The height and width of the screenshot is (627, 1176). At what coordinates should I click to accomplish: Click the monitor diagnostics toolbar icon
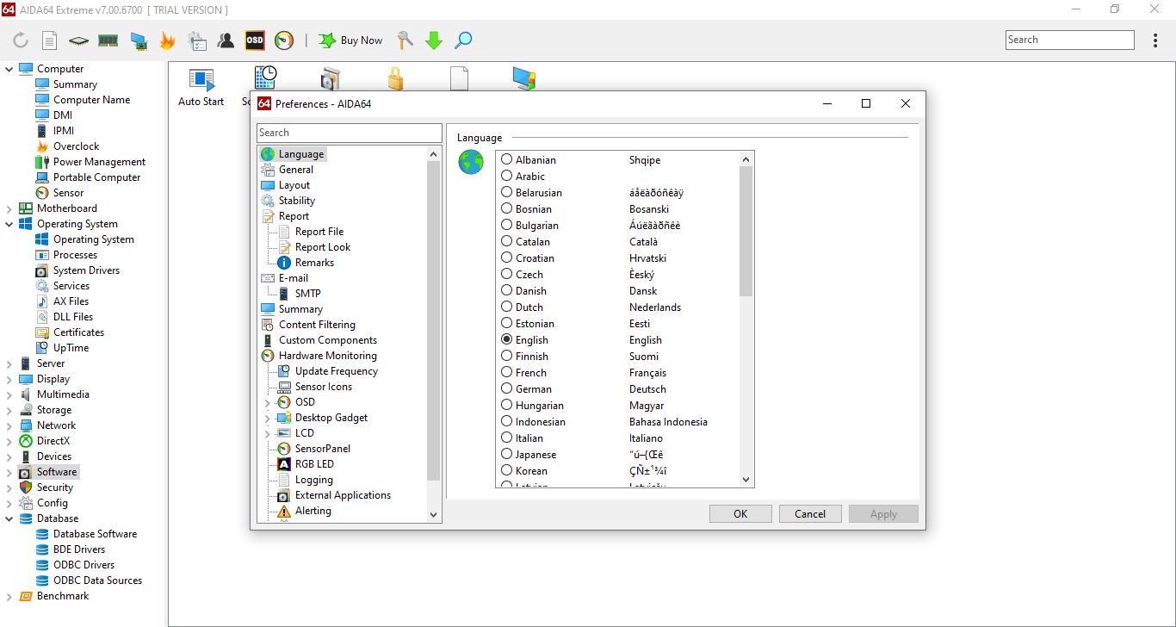[138, 40]
